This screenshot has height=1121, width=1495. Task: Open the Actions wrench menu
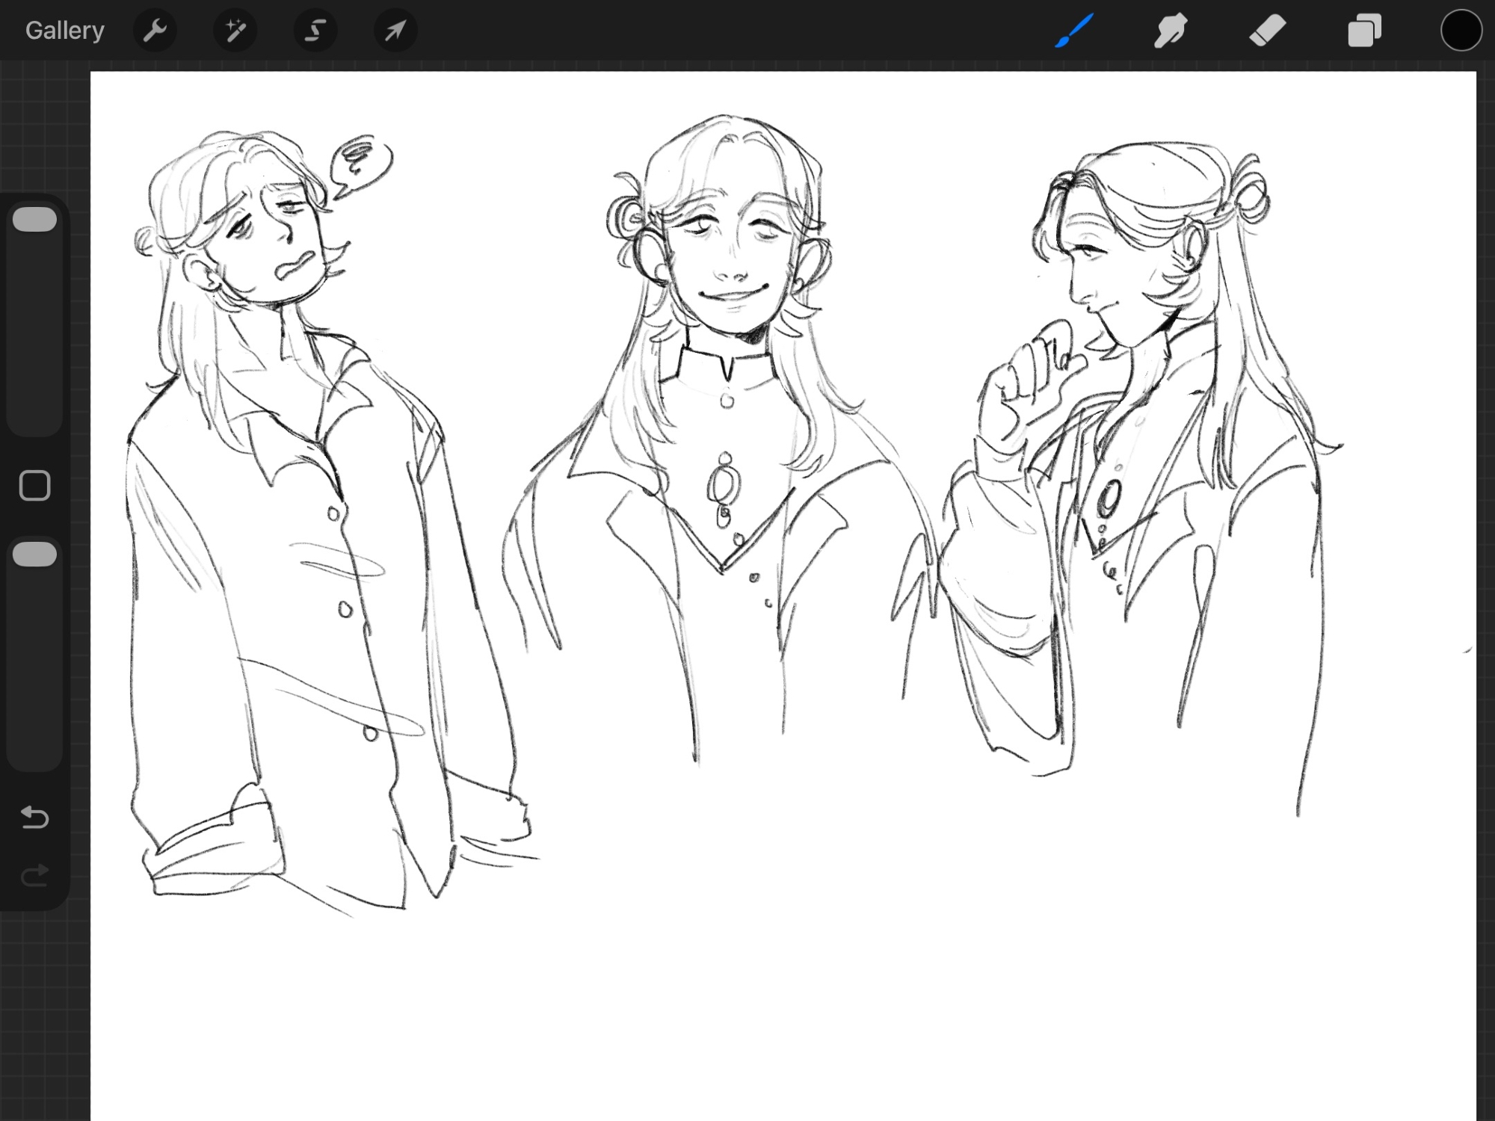point(155,31)
